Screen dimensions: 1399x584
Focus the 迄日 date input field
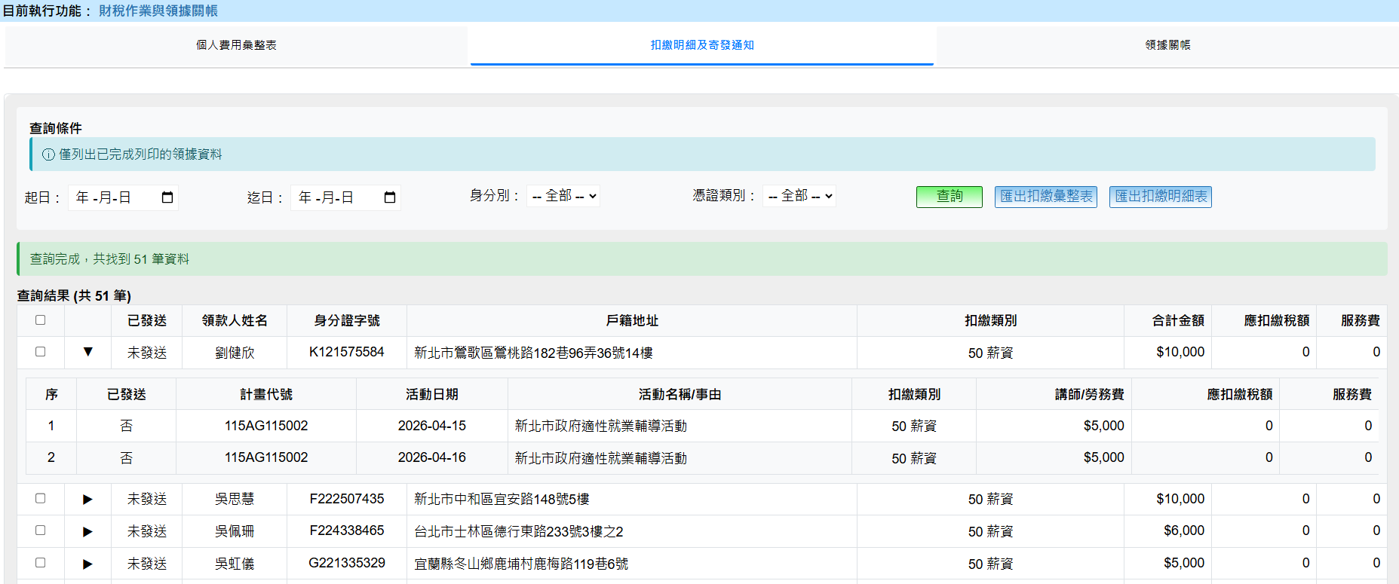point(345,197)
